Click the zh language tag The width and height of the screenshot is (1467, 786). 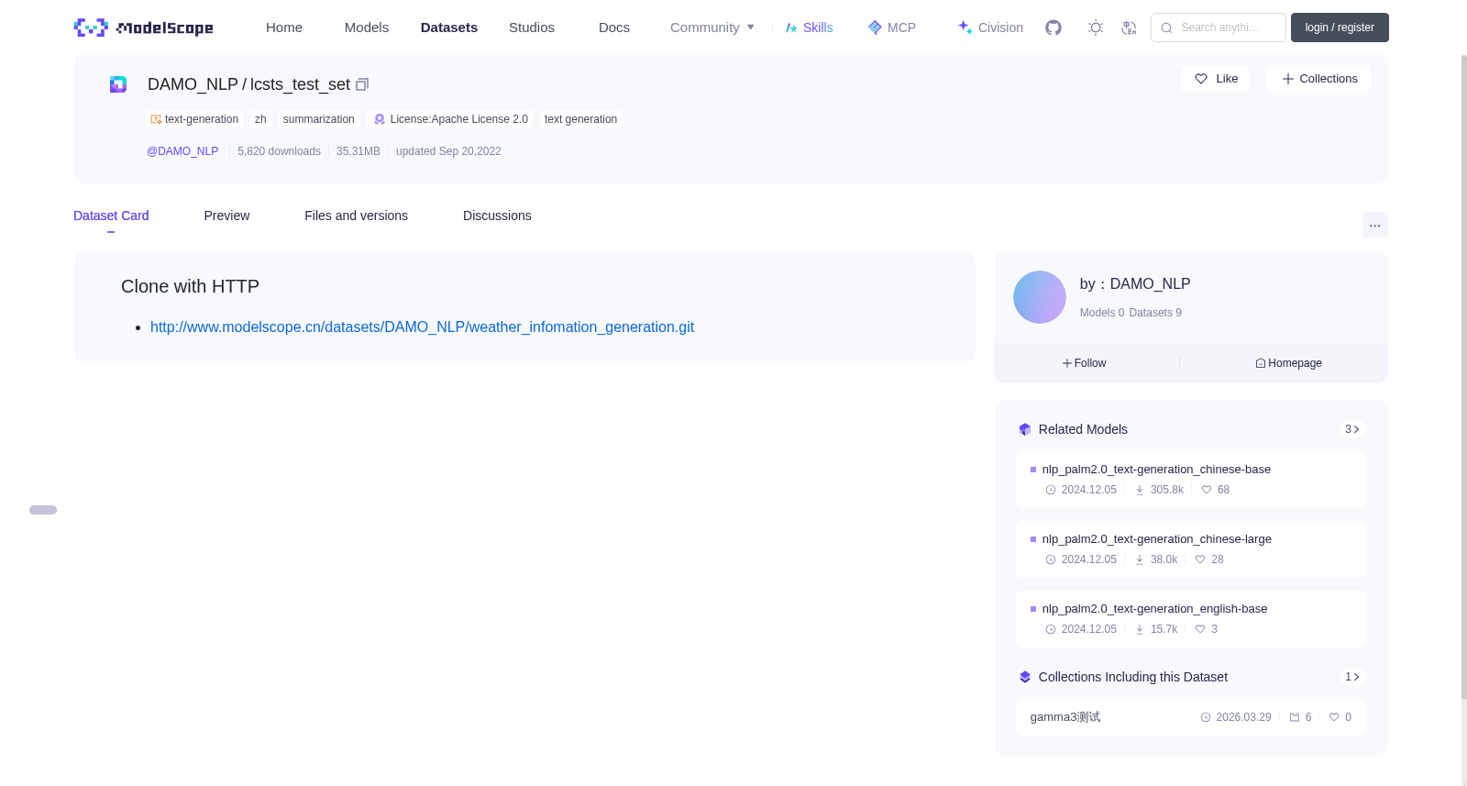260,119
